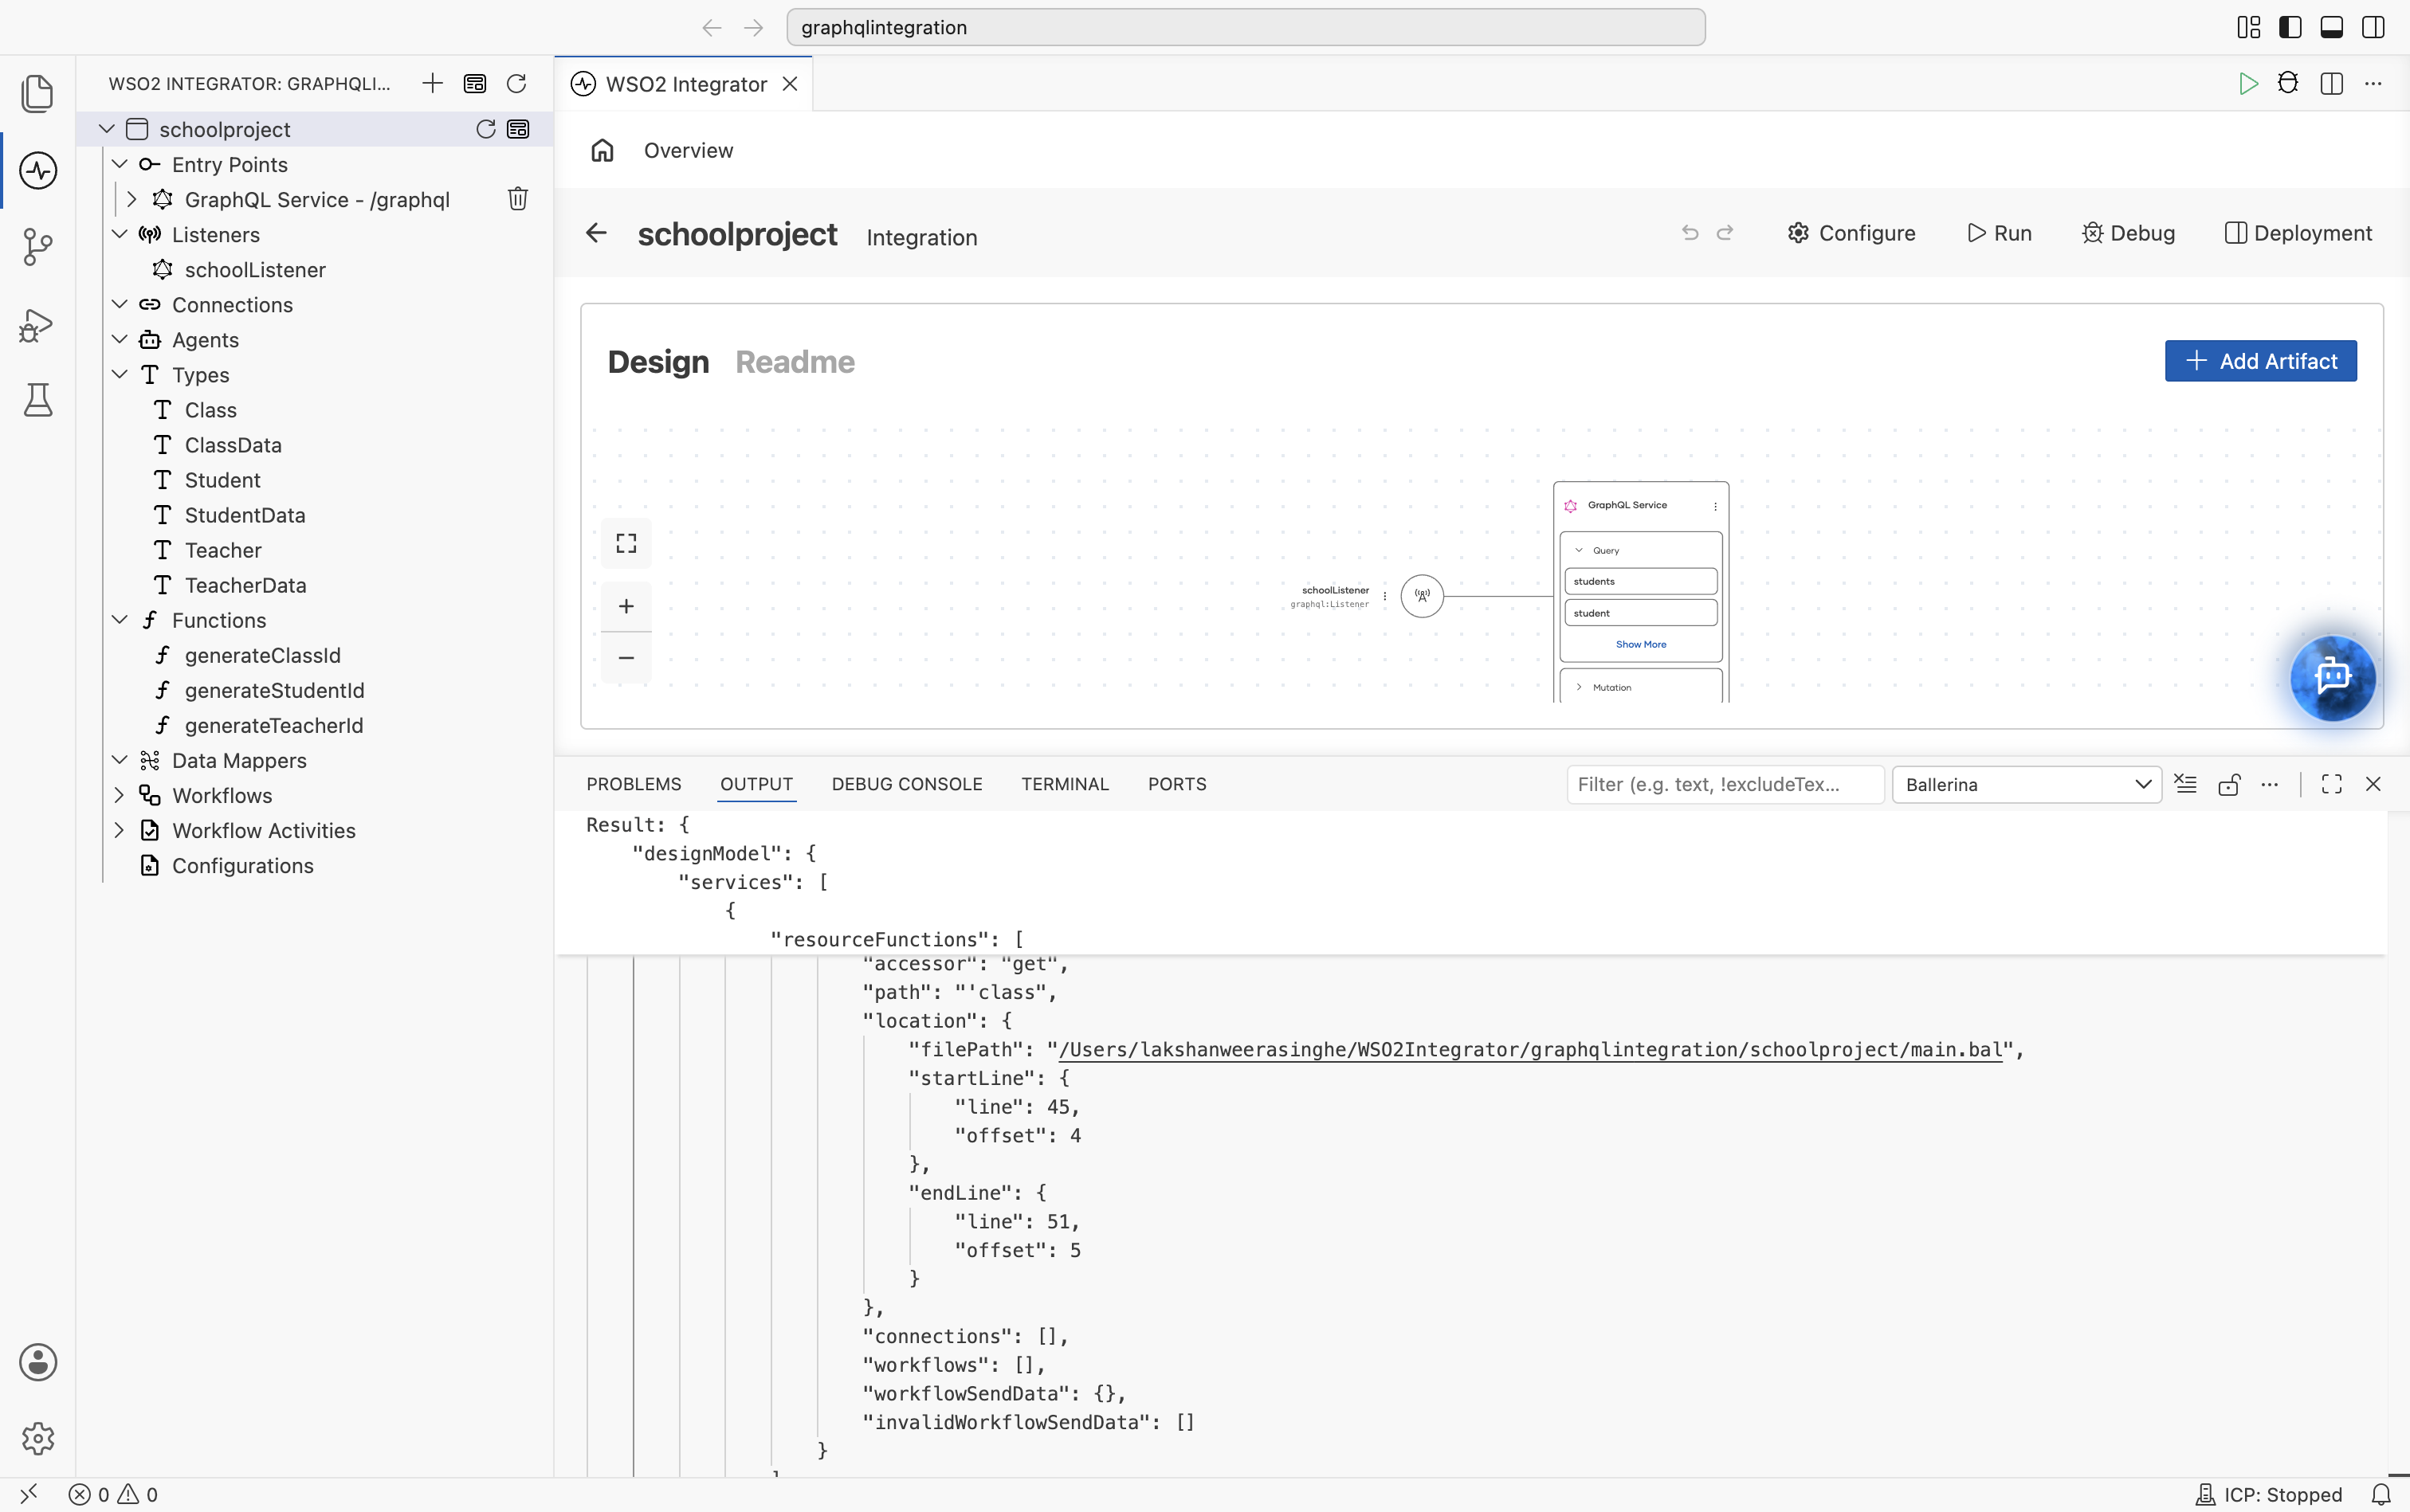
Task: Delete the GraphQL Service entry point
Action: point(517,199)
